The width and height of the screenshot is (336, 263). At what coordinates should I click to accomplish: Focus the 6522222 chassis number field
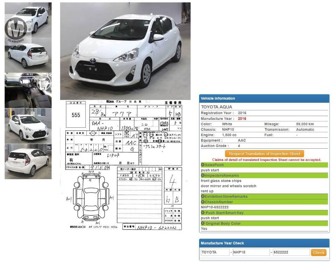290,252
